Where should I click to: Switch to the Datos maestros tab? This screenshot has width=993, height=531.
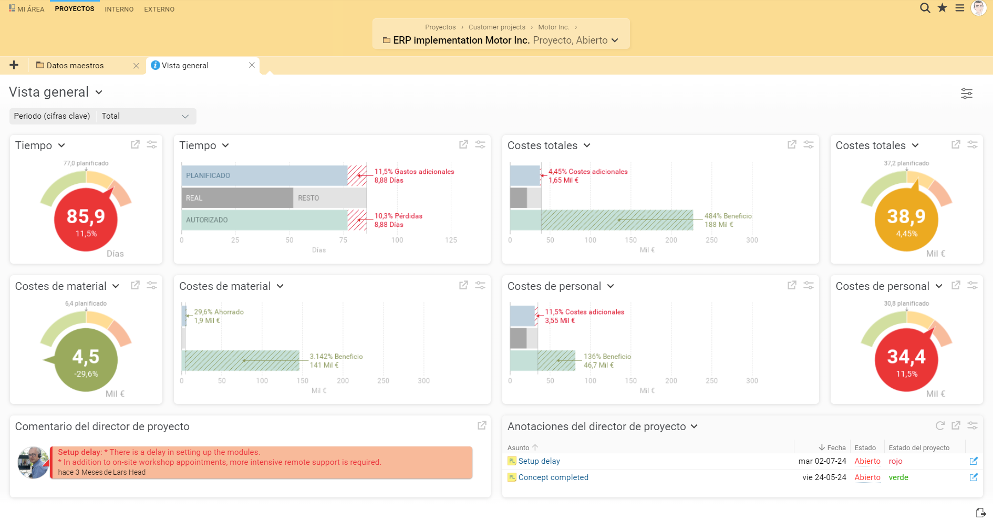pyautogui.click(x=75, y=66)
